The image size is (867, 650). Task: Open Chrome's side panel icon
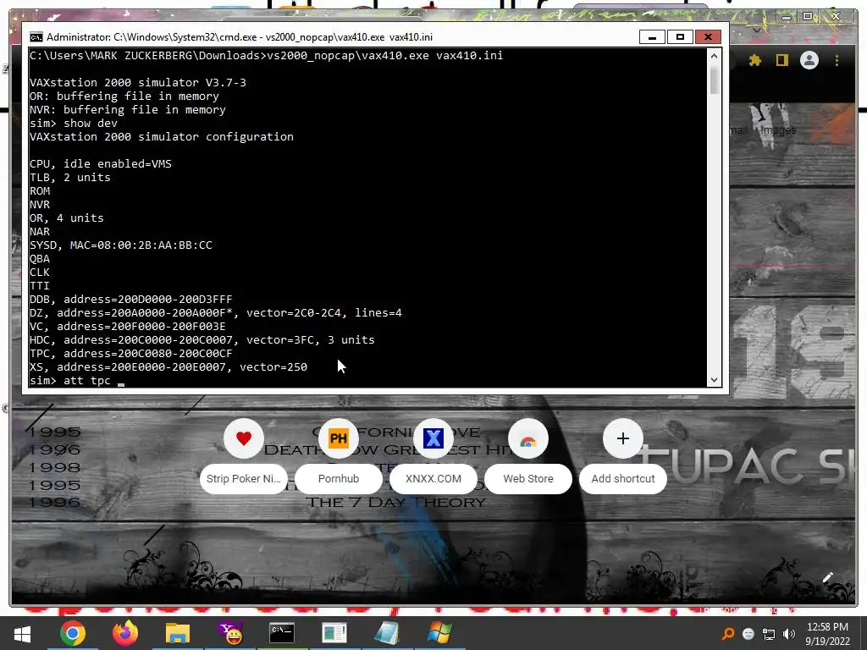tap(781, 60)
